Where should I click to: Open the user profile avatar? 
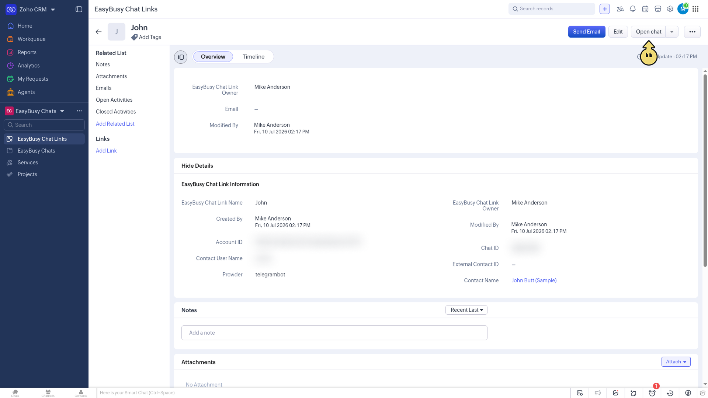pos(683,9)
